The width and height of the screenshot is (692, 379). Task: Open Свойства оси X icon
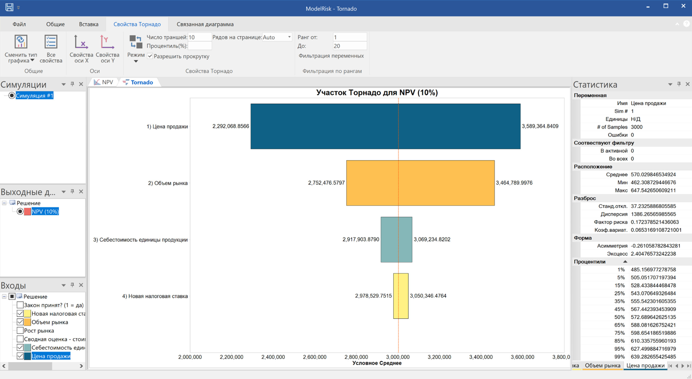pyautogui.click(x=81, y=42)
